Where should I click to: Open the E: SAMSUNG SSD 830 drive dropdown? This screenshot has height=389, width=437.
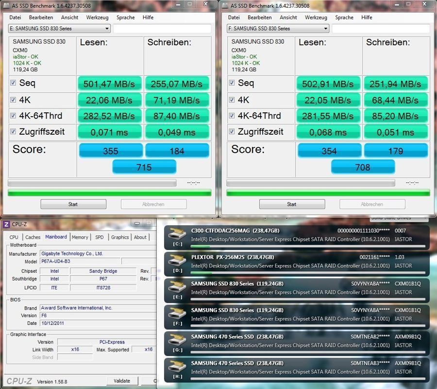[59, 29]
